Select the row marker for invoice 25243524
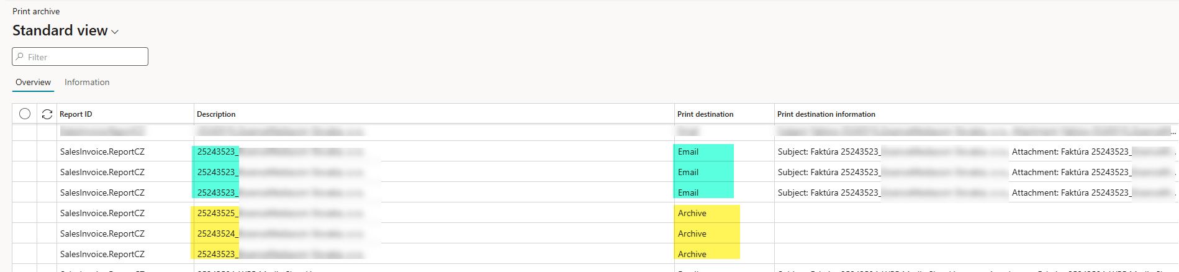This screenshot has height=272, width=1179. 25,233
